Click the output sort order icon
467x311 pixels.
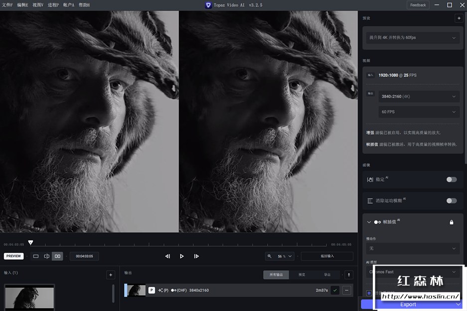point(349,275)
